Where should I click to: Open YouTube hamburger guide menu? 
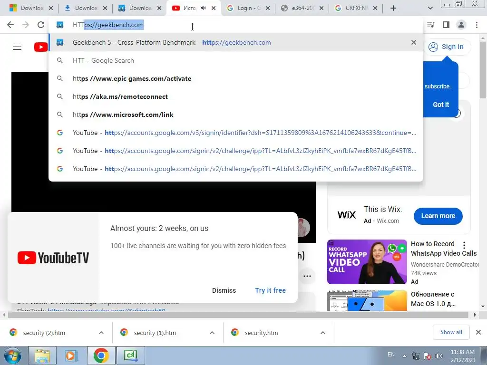click(x=17, y=47)
